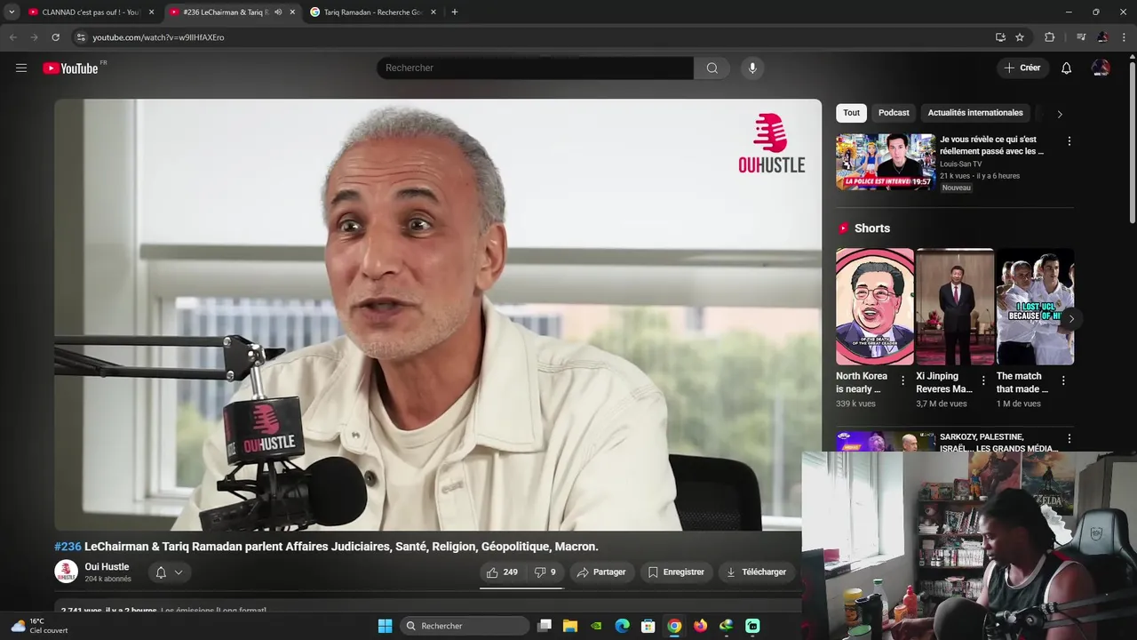The image size is (1137, 640).
Task: Click the address bar URL
Action: (x=158, y=37)
